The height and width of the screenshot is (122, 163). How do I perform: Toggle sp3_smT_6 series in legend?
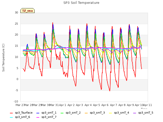pyautogui.click(x=20, y=117)
